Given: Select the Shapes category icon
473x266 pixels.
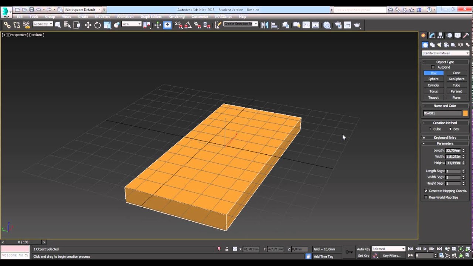Looking at the screenshot, I should click(432, 45).
